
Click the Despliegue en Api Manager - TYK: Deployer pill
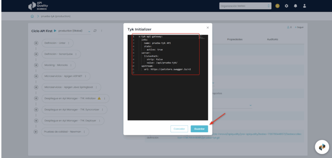point(73,121)
